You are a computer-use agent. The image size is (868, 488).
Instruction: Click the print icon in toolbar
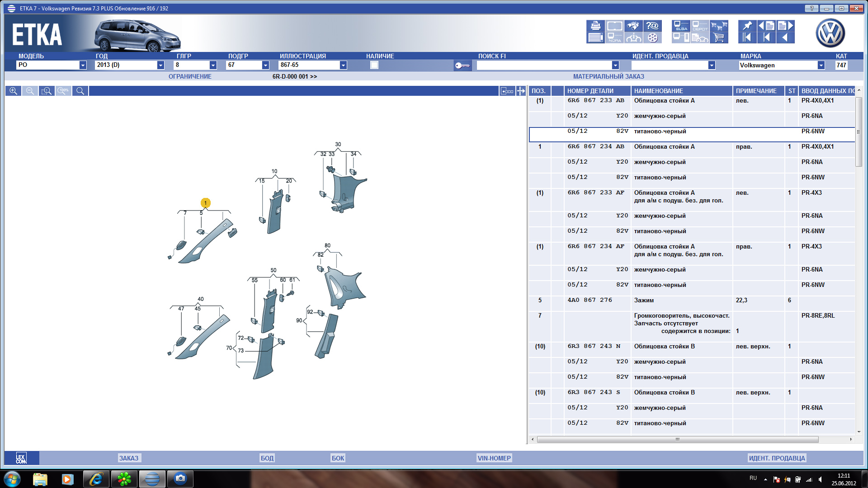pyautogui.click(x=595, y=26)
